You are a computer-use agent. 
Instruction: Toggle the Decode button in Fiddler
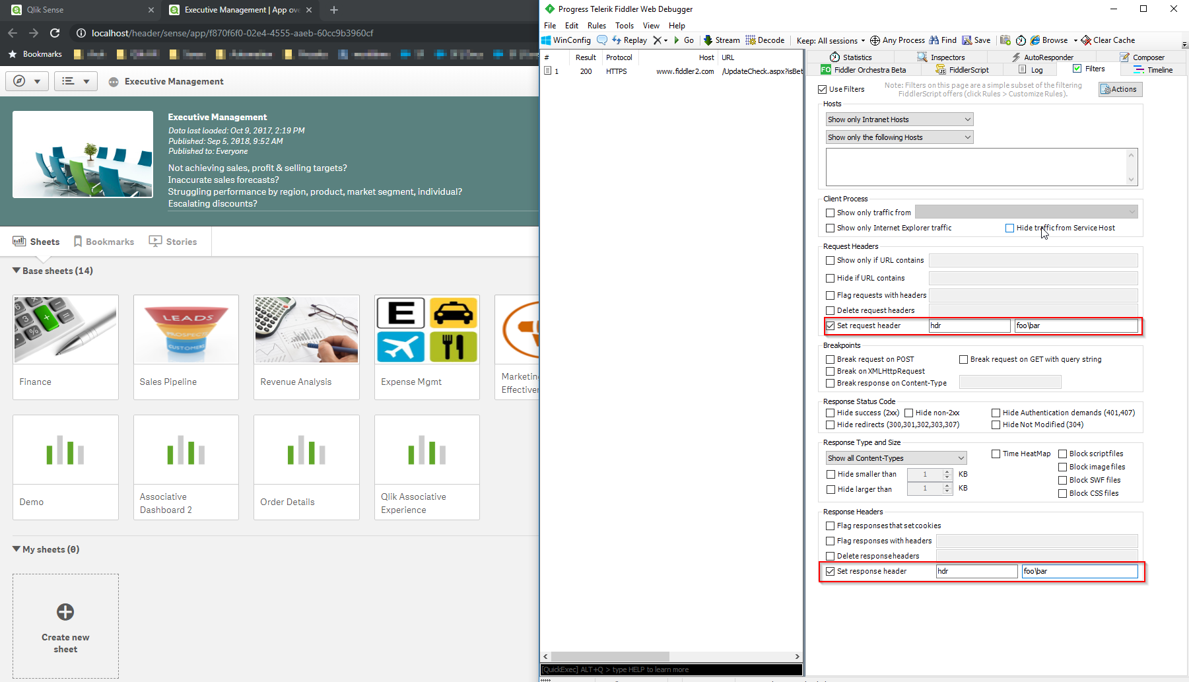(x=765, y=40)
